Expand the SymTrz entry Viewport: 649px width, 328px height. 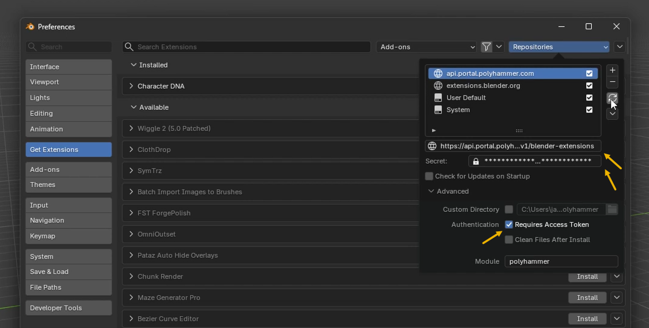pyautogui.click(x=131, y=170)
